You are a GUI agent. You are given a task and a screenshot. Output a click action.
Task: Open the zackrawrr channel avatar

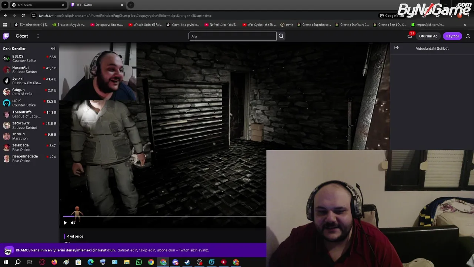click(6, 125)
